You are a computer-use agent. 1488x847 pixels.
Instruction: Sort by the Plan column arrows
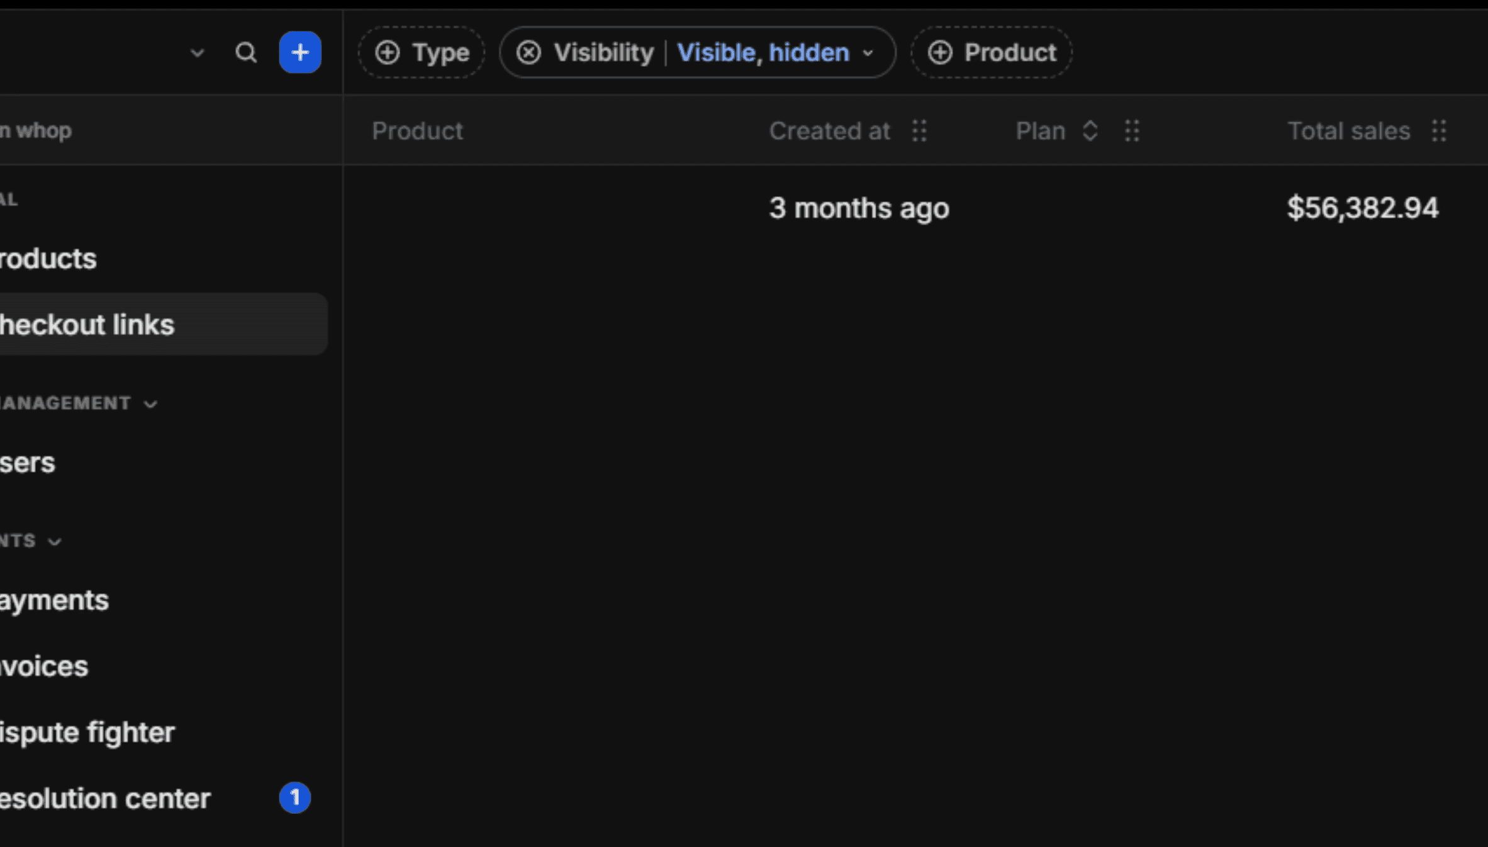click(x=1090, y=131)
